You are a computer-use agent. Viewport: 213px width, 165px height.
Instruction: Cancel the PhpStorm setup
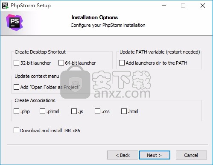pos(191,155)
